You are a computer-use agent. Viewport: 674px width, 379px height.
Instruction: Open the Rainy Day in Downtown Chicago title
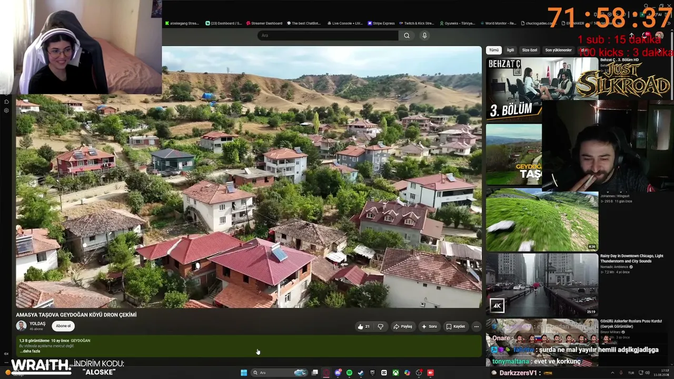pos(632,258)
